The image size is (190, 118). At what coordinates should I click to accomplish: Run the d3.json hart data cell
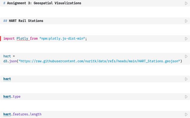click(186, 56)
